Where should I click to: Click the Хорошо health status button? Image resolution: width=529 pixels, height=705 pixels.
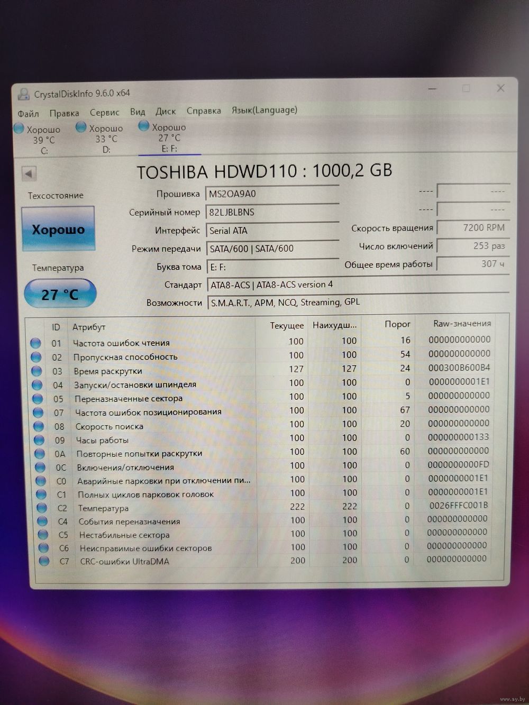click(x=58, y=229)
